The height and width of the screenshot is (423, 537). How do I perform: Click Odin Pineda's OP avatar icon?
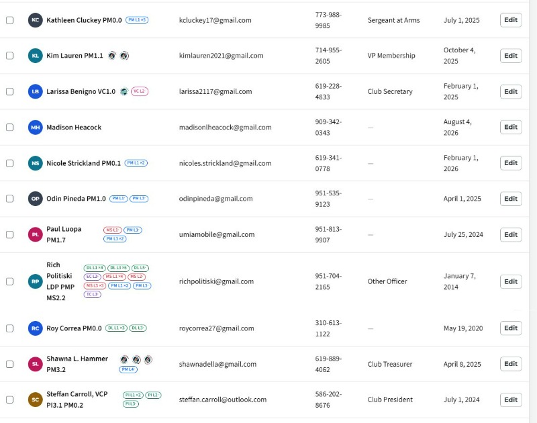pyautogui.click(x=36, y=199)
